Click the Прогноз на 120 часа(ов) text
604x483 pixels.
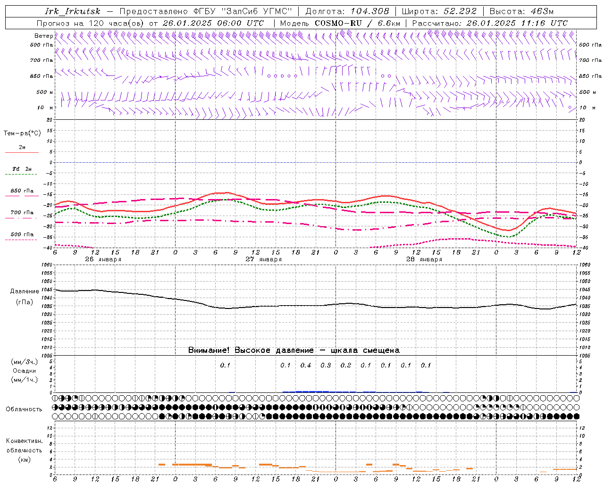click(91, 23)
